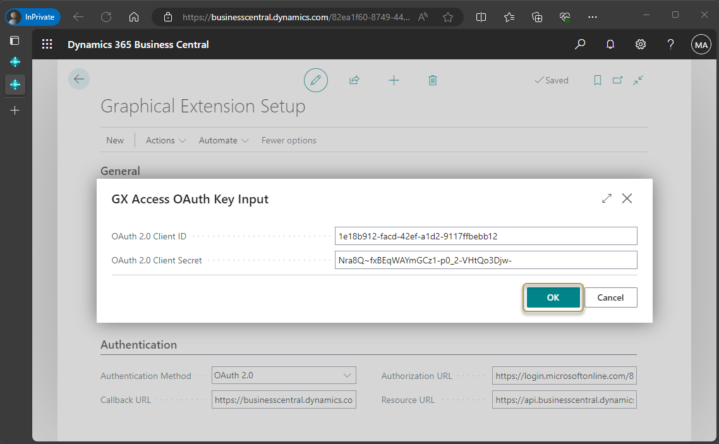Edit the page with the pencil icon

[315, 80]
